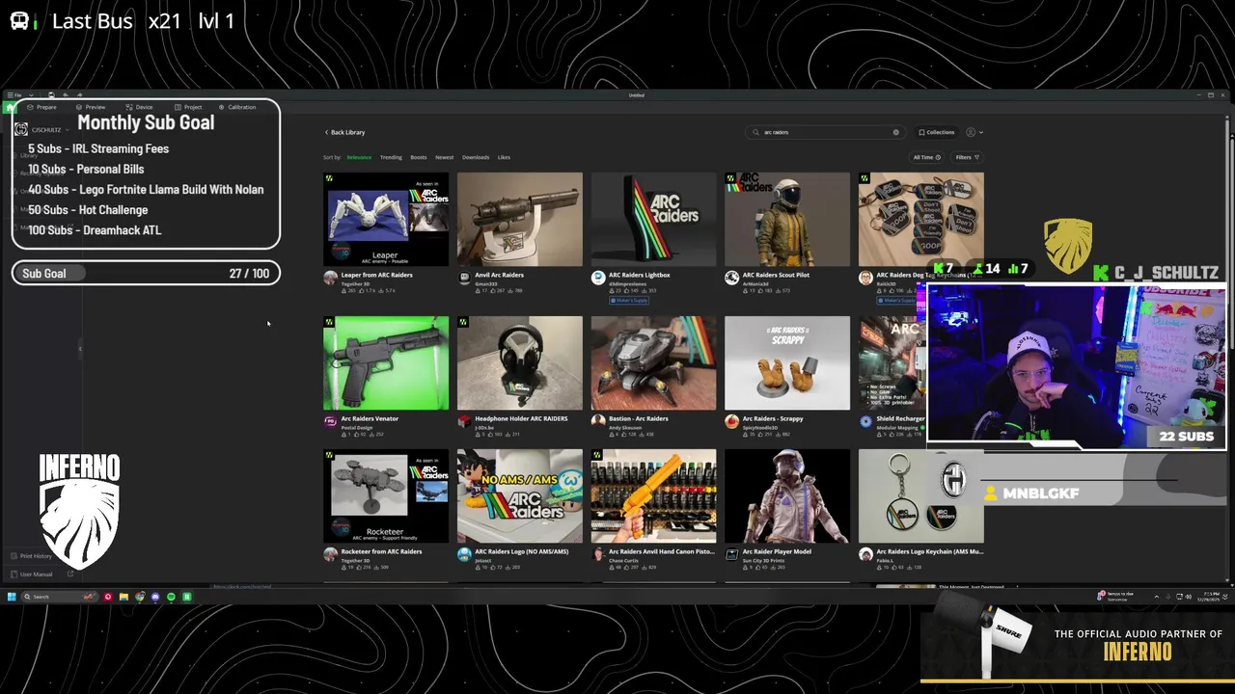This screenshot has height=694, width=1235.
Task: Open File Explorer from the taskbar
Action: [123, 597]
